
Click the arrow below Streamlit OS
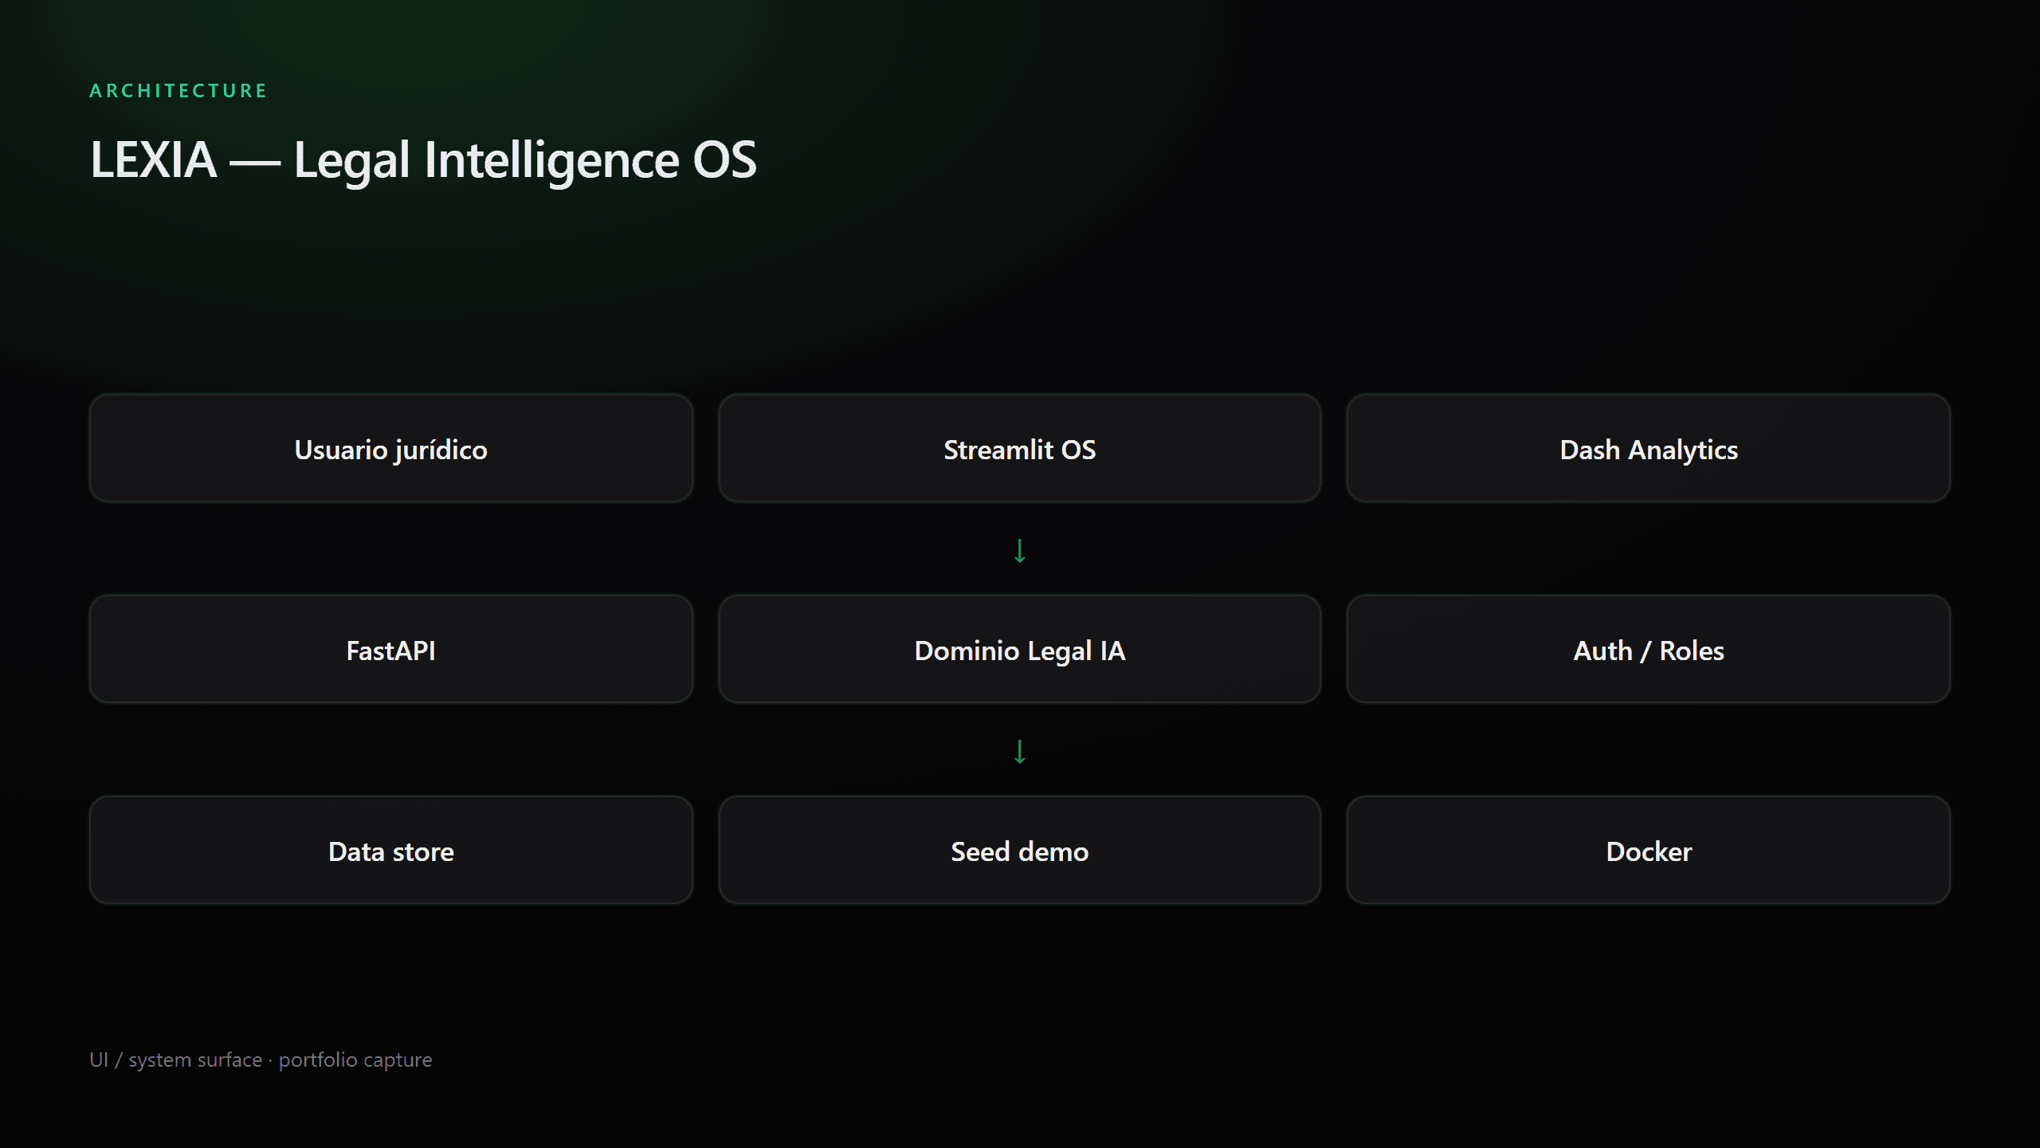point(1019,550)
